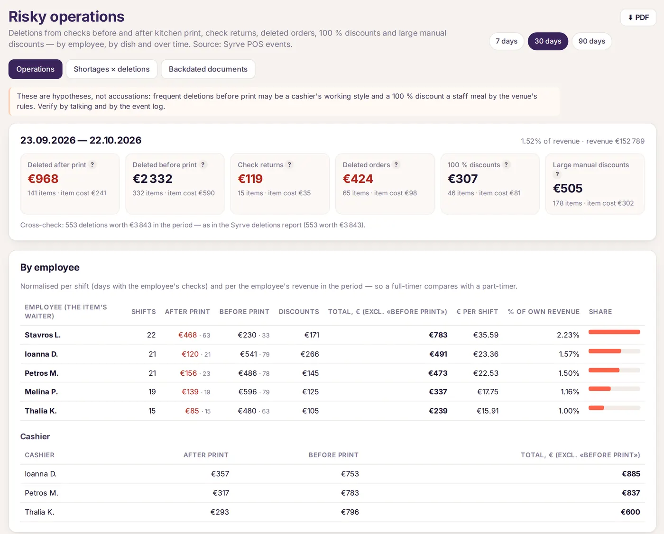This screenshot has width=664, height=534.
Task: Select the 90 days period
Action: (x=592, y=41)
